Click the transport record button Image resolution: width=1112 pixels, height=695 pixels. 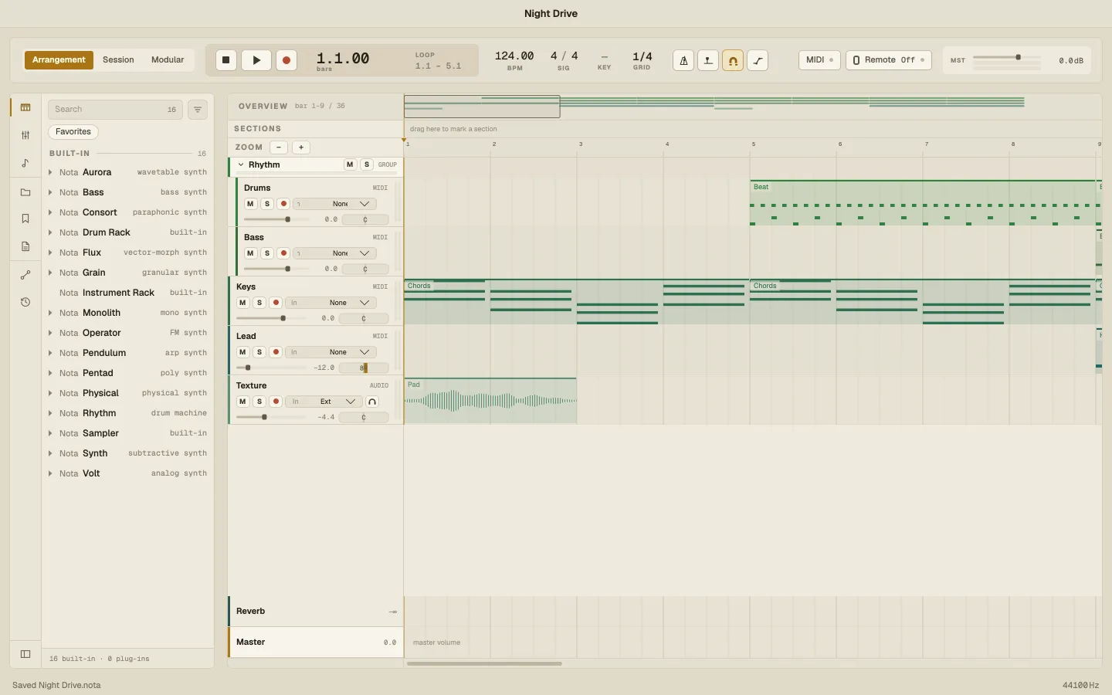286,60
